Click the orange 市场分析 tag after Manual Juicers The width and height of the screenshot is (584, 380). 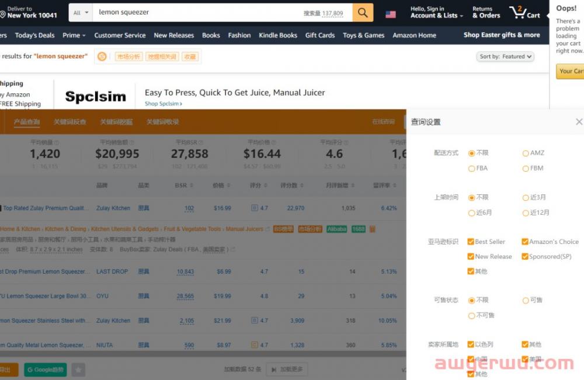[x=310, y=229]
